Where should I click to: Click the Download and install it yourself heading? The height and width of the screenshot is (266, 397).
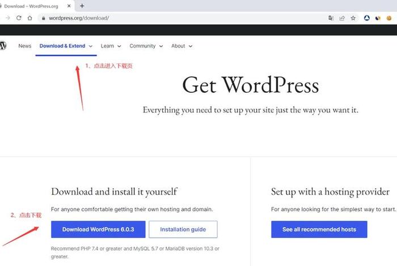click(114, 192)
